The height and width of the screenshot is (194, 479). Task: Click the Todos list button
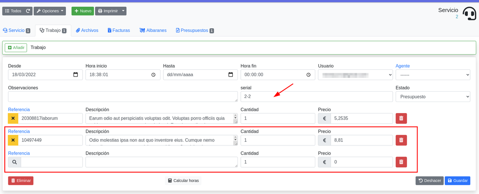coord(13,11)
